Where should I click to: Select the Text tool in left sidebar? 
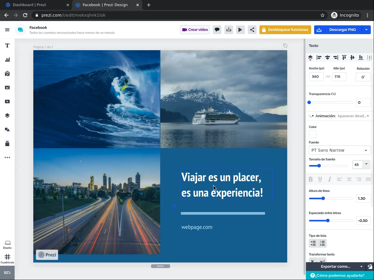7,45
